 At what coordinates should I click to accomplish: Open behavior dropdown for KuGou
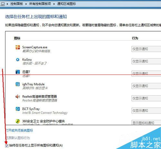coord(146,61)
